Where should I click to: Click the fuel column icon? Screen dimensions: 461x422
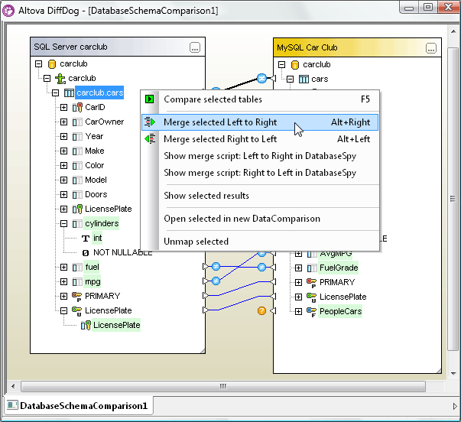point(77,268)
